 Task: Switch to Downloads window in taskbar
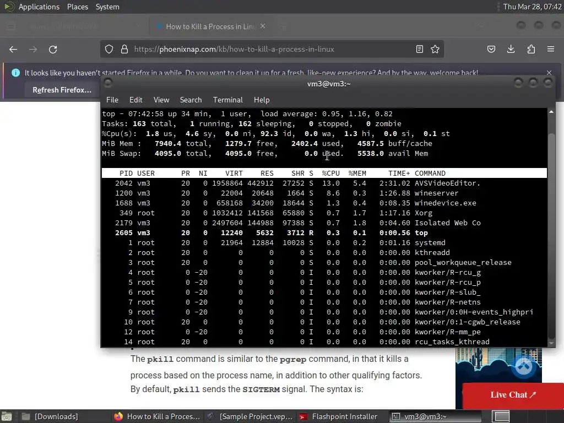coord(50,416)
